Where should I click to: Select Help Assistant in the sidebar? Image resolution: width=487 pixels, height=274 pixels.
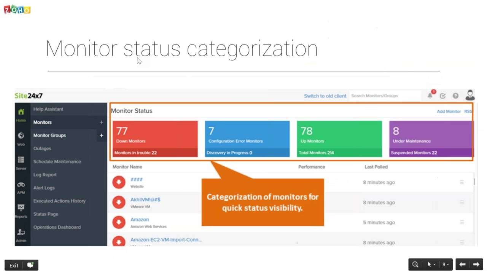point(48,109)
